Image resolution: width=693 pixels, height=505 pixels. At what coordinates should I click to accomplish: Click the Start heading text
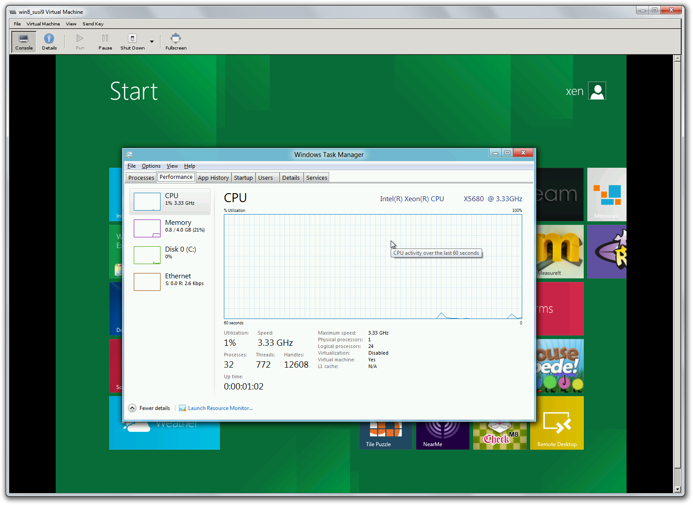click(134, 91)
